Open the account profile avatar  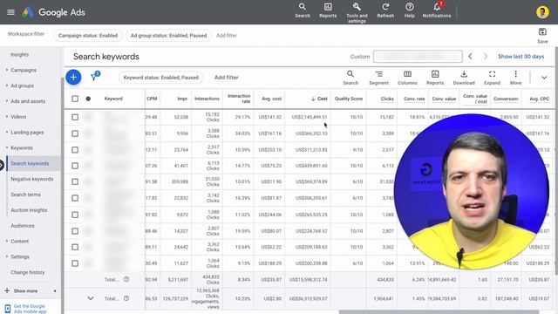542,12
